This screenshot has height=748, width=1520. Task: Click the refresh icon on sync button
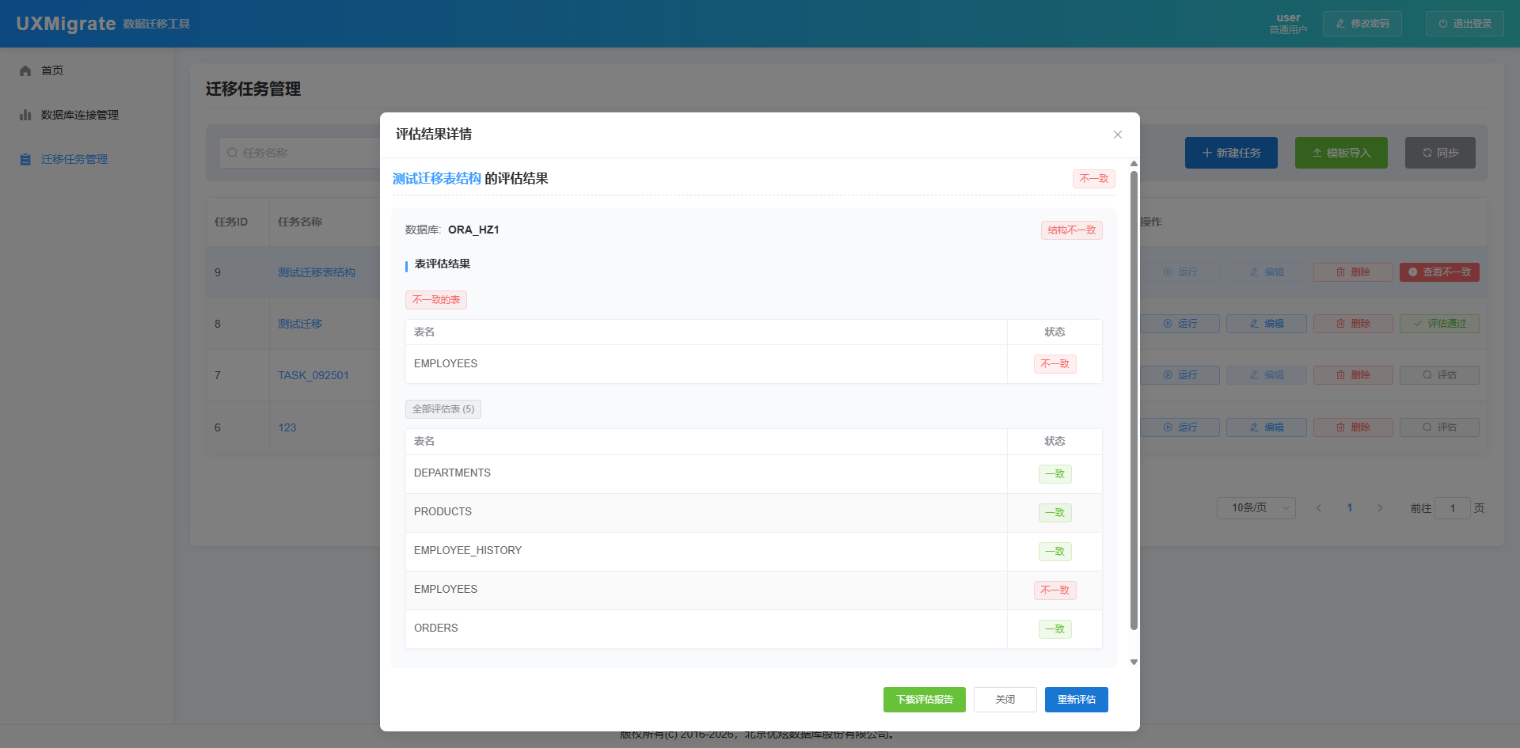tap(1427, 153)
